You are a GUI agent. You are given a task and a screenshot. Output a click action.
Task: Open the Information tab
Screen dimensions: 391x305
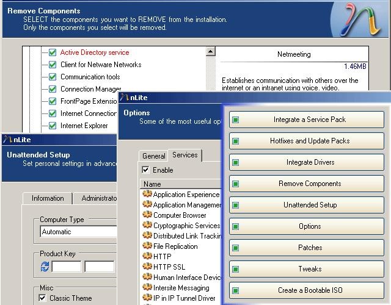[48, 198]
